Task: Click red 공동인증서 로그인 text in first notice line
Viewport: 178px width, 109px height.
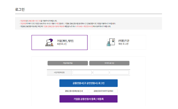Action: (x=34, y=21)
